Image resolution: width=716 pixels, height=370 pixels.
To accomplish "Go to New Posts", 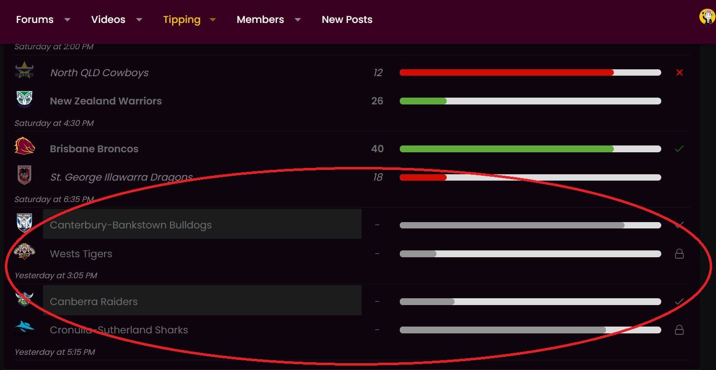I will click(347, 20).
